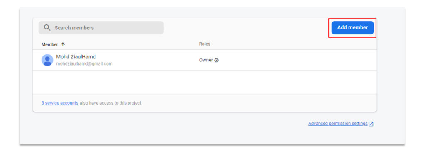Select the Roles column header
Image resolution: width=425 pixels, height=151 pixels.
(x=205, y=44)
